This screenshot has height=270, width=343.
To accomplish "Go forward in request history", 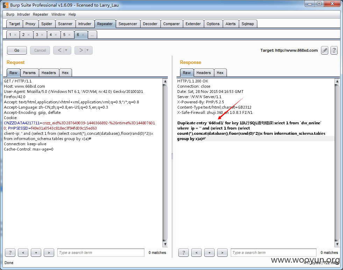I will click(81, 50).
